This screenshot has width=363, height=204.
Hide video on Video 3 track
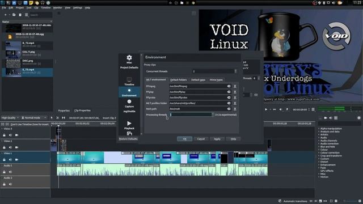pyautogui.click(x=16, y=135)
